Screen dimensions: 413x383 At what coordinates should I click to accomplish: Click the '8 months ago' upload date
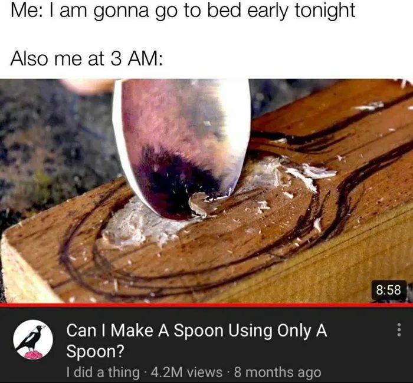[277, 372]
